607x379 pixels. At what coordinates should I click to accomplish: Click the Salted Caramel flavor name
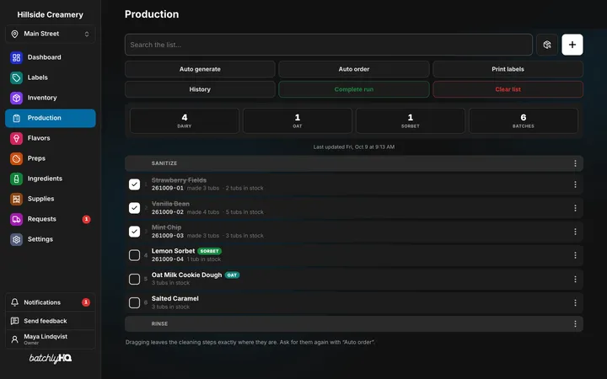point(175,298)
